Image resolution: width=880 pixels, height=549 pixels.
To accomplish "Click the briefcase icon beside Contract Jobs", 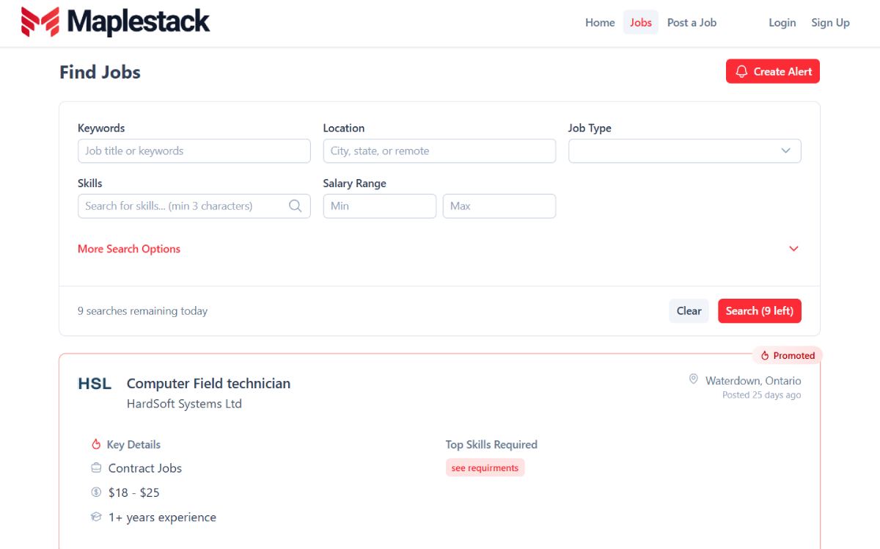I will [96, 468].
